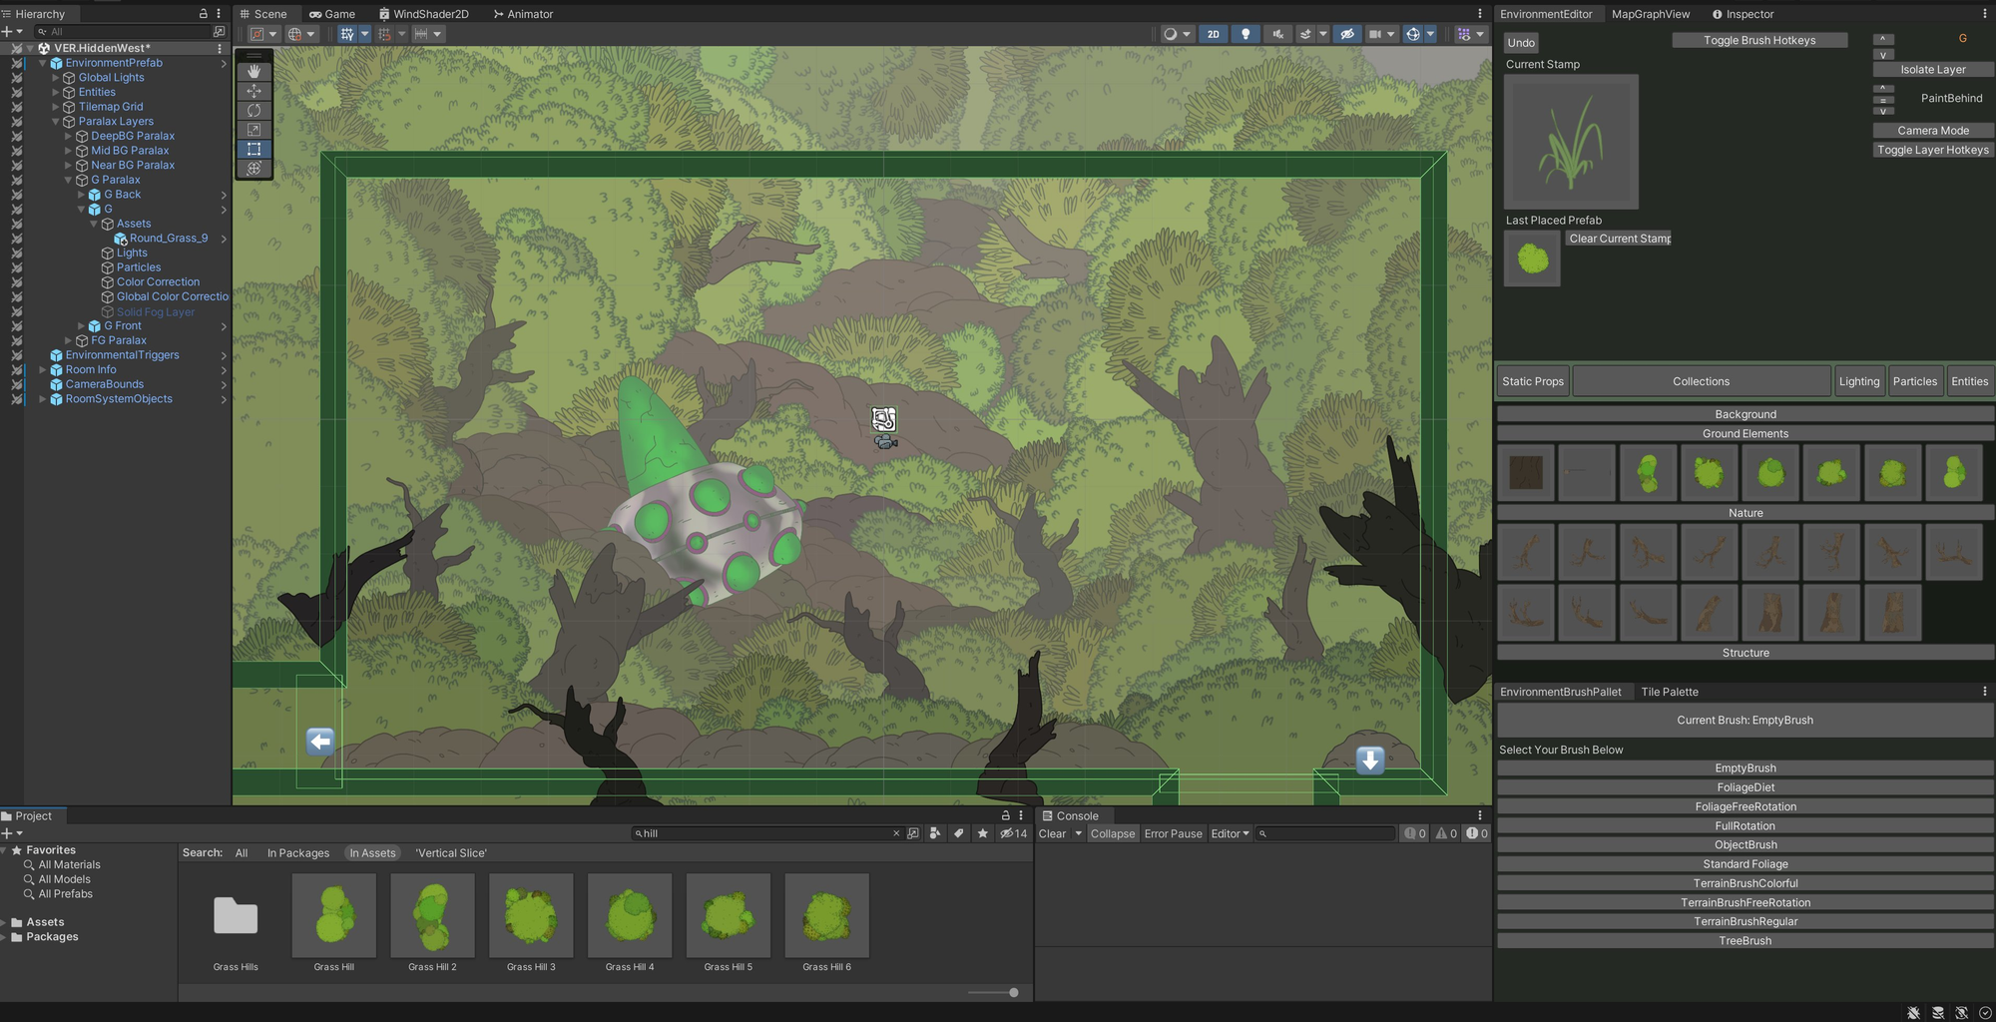The width and height of the screenshot is (1996, 1022).
Task: Adjust the project thumbnail size slider
Action: point(1013,992)
